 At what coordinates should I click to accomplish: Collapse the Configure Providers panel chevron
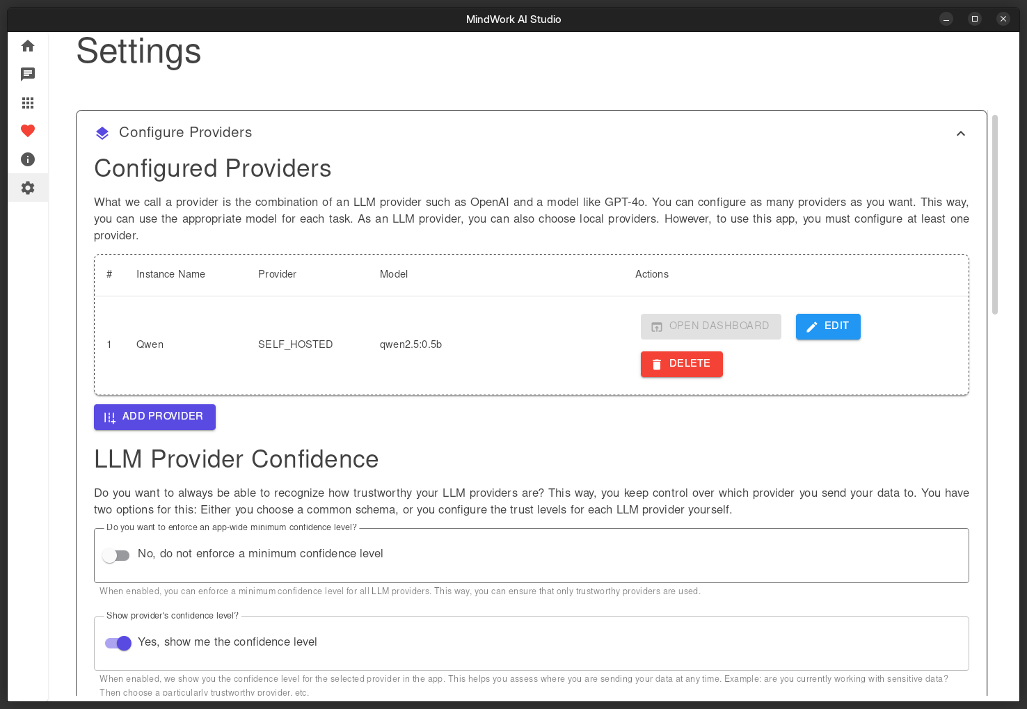click(x=960, y=134)
